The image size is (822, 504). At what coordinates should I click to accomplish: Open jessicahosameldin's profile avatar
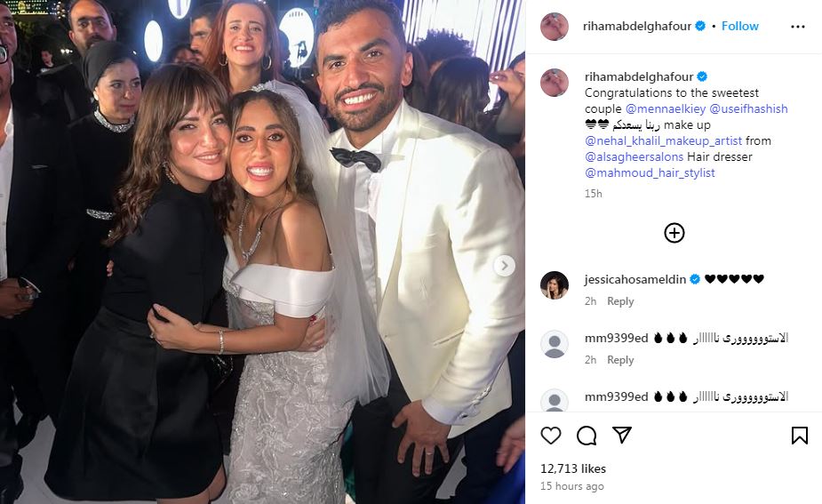coord(555,285)
